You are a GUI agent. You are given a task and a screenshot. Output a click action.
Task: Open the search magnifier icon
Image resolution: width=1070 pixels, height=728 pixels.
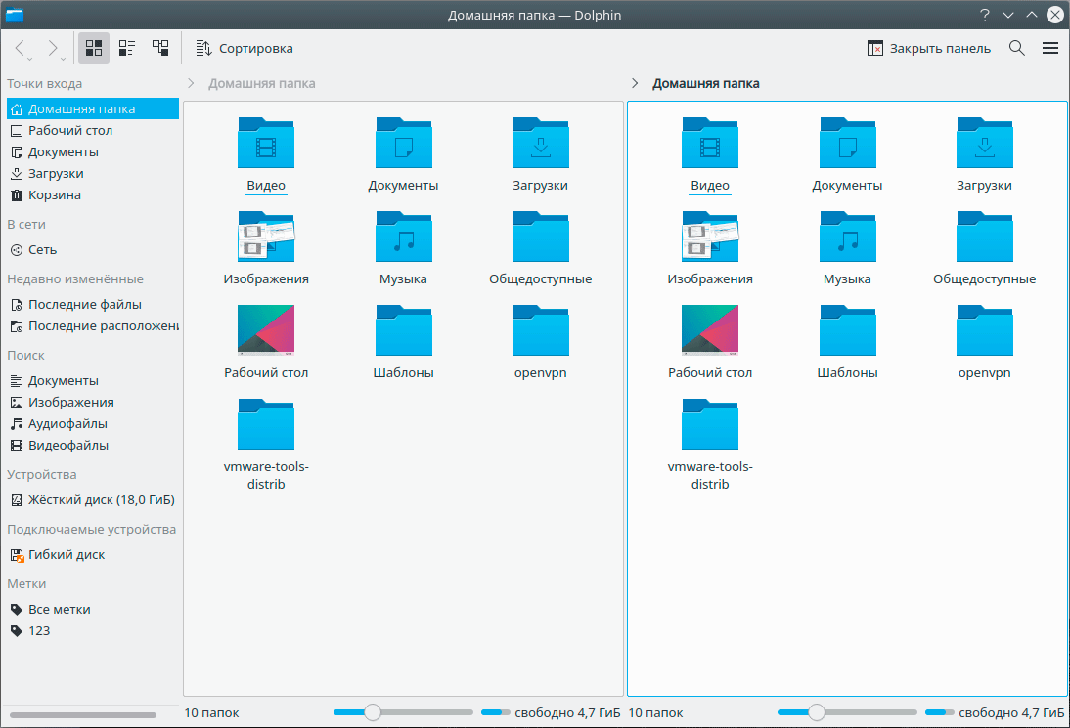click(x=1017, y=48)
